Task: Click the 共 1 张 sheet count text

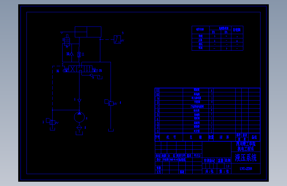Action: pos(210,171)
